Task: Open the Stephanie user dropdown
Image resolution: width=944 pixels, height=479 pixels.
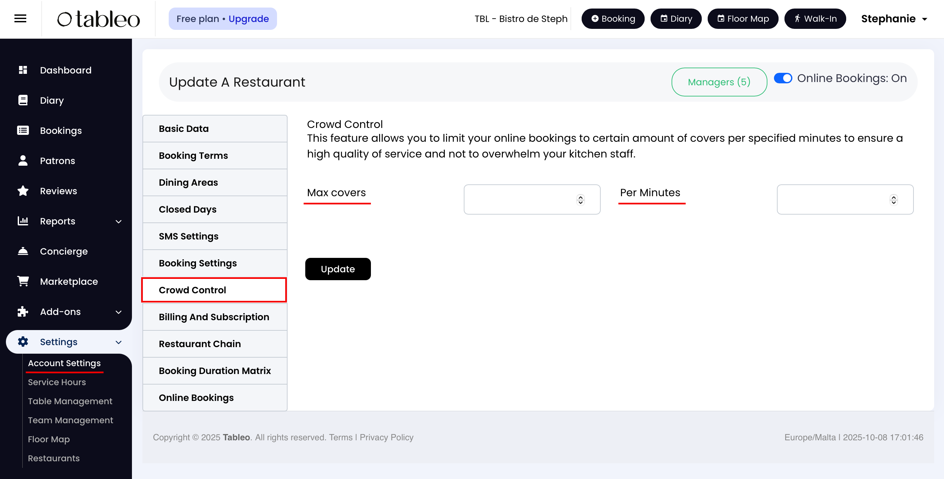Action: pos(894,19)
